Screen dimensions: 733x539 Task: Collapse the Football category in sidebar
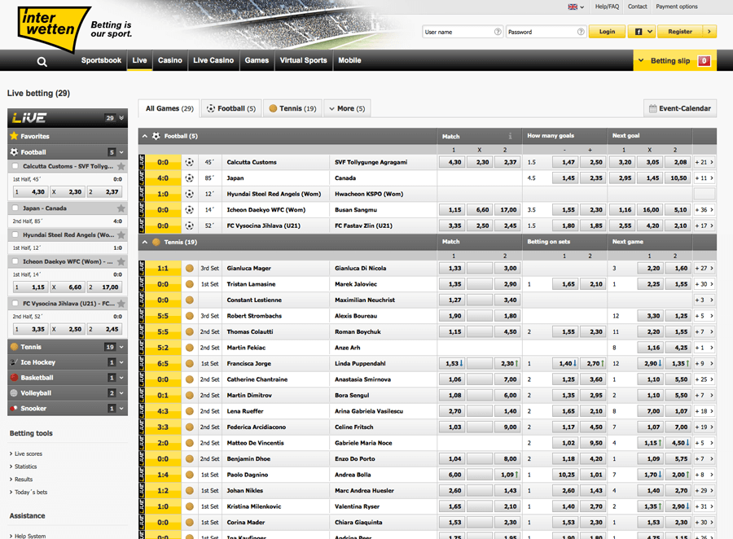[121, 152]
